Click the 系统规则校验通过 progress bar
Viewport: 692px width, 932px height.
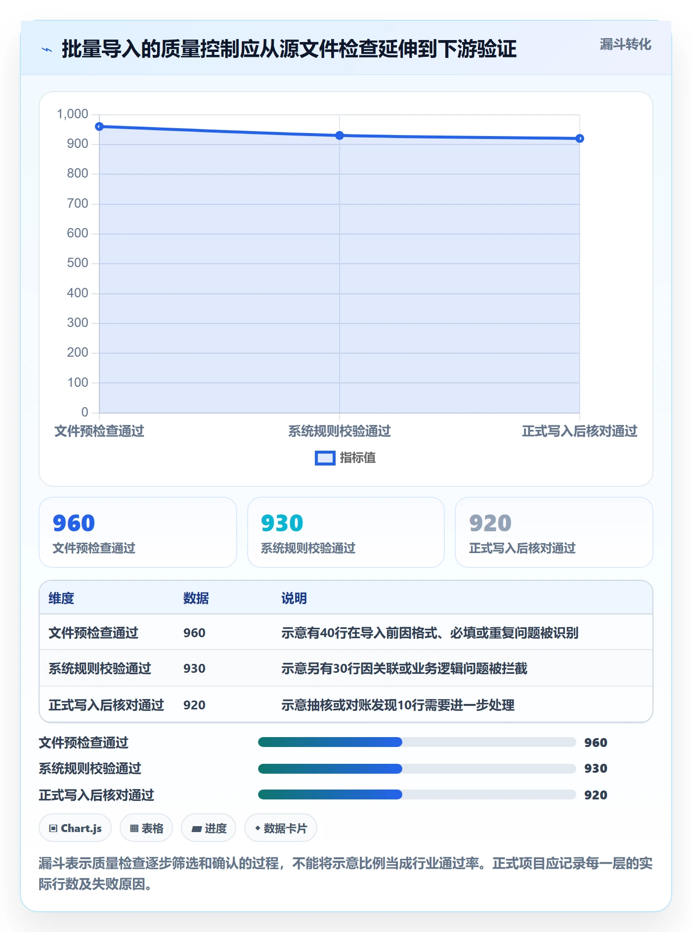tap(417, 768)
